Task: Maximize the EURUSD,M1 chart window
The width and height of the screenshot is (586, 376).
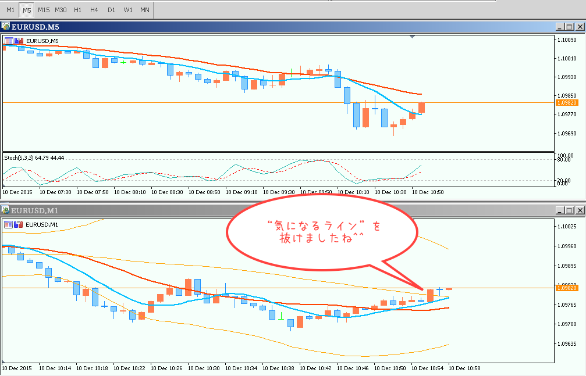Action: [569, 210]
